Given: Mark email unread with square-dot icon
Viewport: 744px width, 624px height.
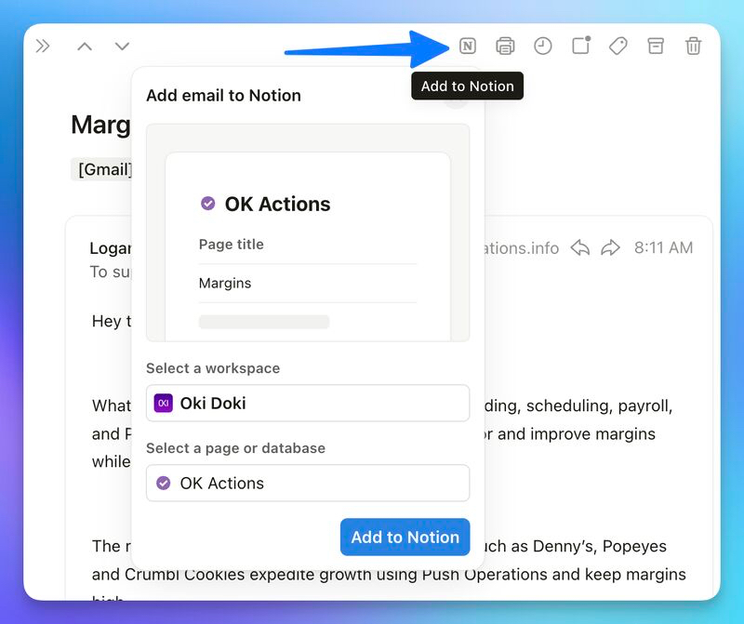Looking at the screenshot, I should (x=580, y=46).
